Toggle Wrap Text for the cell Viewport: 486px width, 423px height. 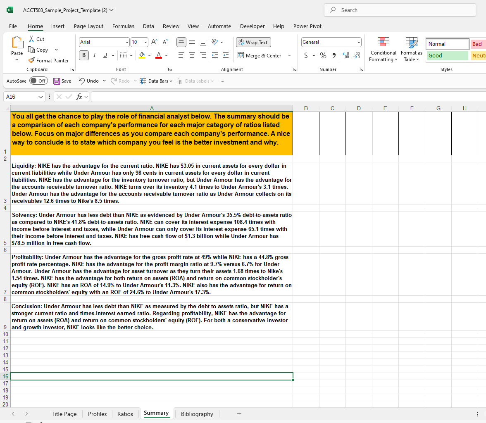tap(253, 42)
